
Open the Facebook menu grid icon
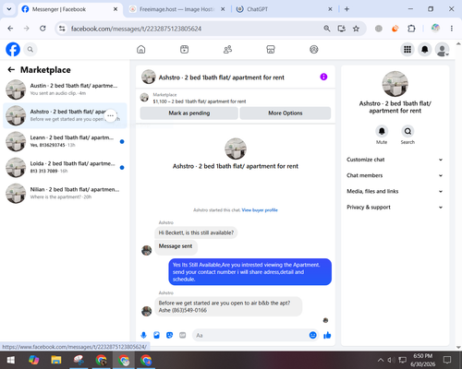407,49
